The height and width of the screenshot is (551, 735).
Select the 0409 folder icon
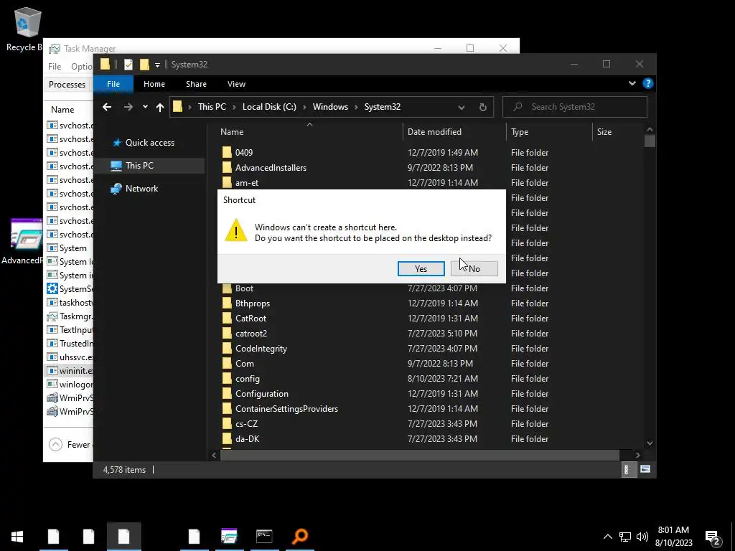227,152
